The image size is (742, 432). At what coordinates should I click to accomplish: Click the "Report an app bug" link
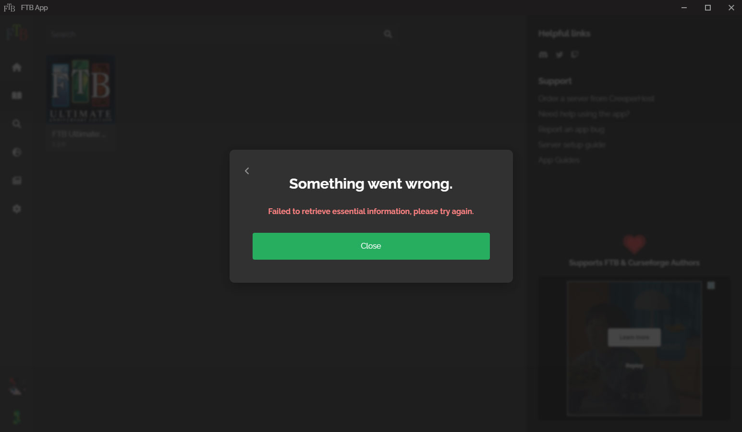pyautogui.click(x=571, y=129)
